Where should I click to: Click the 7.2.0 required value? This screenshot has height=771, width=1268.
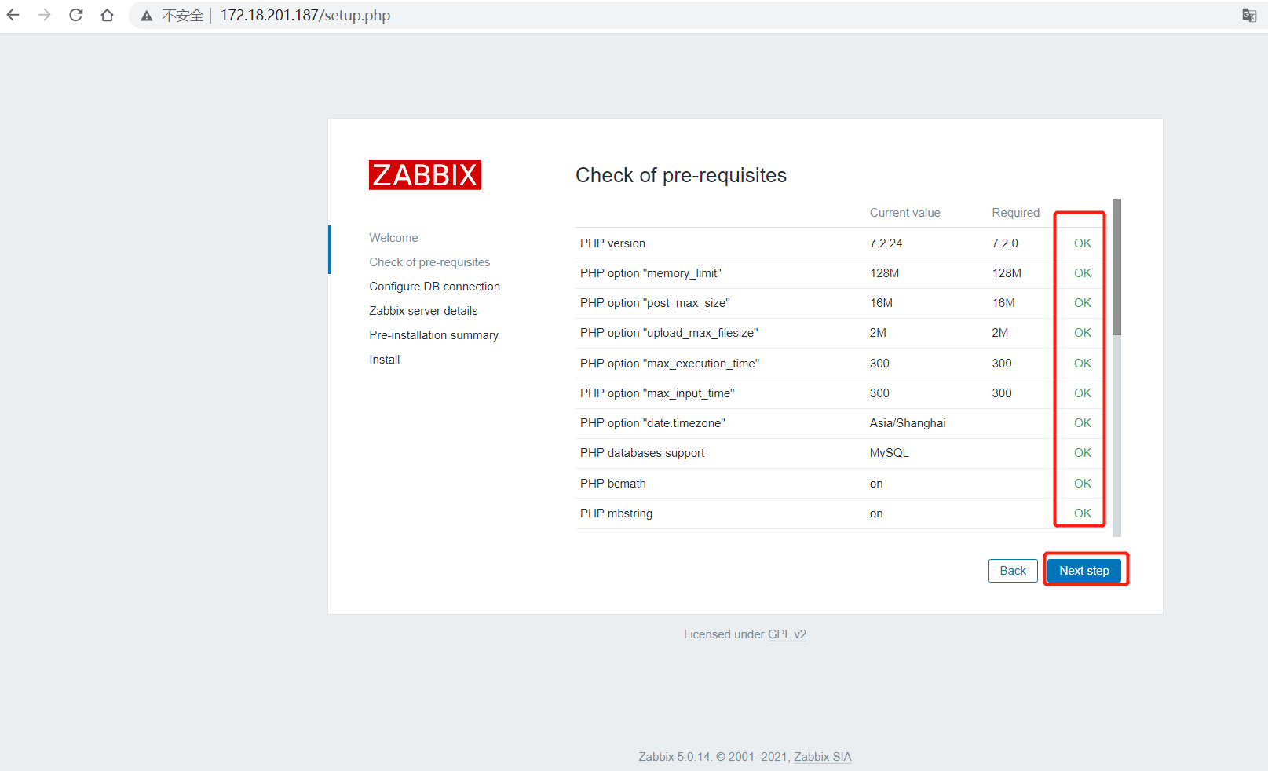coord(1004,243)
